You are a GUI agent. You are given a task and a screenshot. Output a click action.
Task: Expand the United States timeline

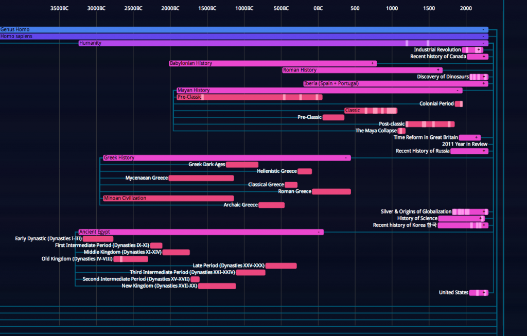point(484,293)
